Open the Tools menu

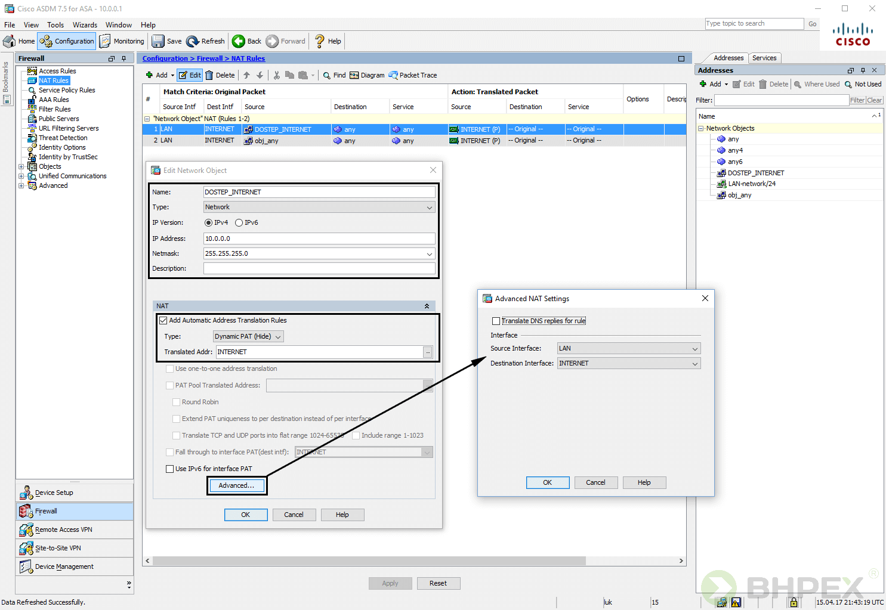tap(55, 25)
